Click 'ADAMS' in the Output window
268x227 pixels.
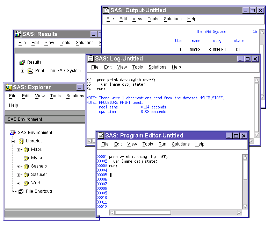pyautogui.click(x=195, y=50)
